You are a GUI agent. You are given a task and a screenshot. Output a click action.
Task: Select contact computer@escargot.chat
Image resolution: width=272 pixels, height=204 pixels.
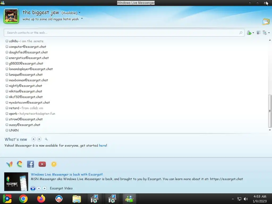pos(26,47)
